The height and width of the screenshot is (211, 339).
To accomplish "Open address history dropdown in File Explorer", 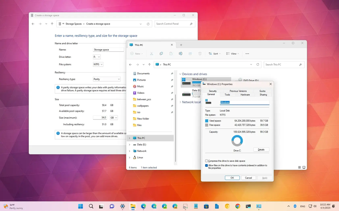I will [x=251, y=65].
